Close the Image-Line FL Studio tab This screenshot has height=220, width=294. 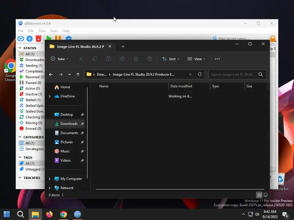(110, 46)
